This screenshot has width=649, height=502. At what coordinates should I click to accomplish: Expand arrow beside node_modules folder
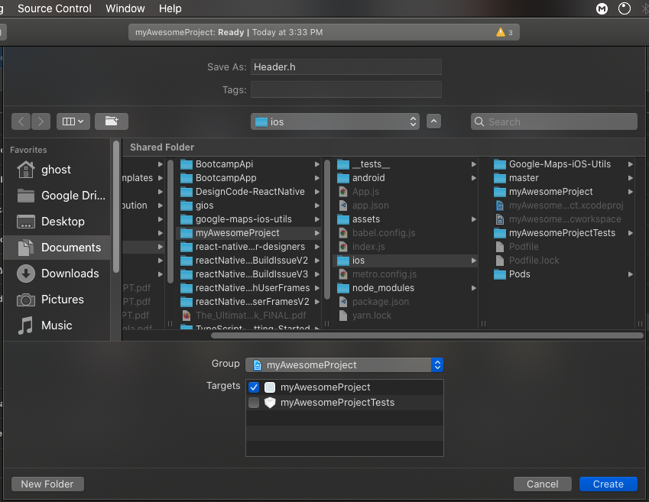(473, 288)
